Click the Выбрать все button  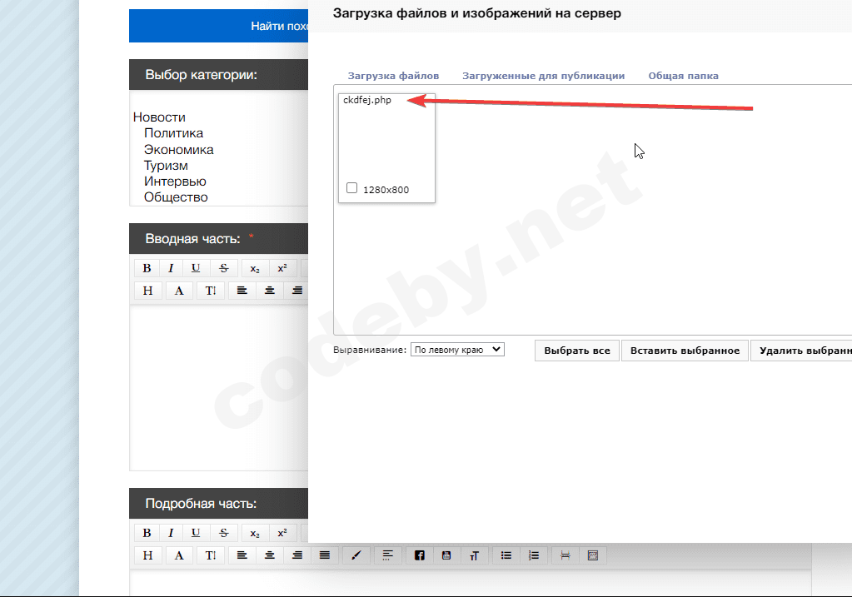pos(577,351)
